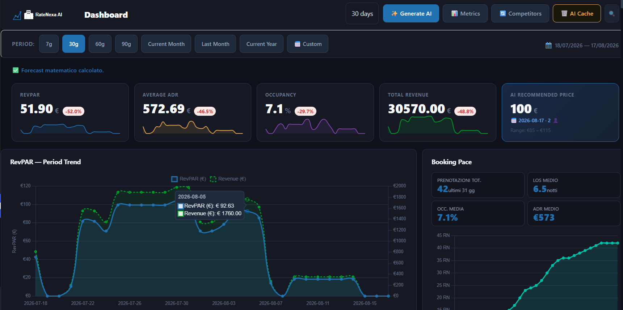The height and width of the screenshot is (310, 623).
Task: Click the 51.90 RevPAR value
Action: [37, 109]
